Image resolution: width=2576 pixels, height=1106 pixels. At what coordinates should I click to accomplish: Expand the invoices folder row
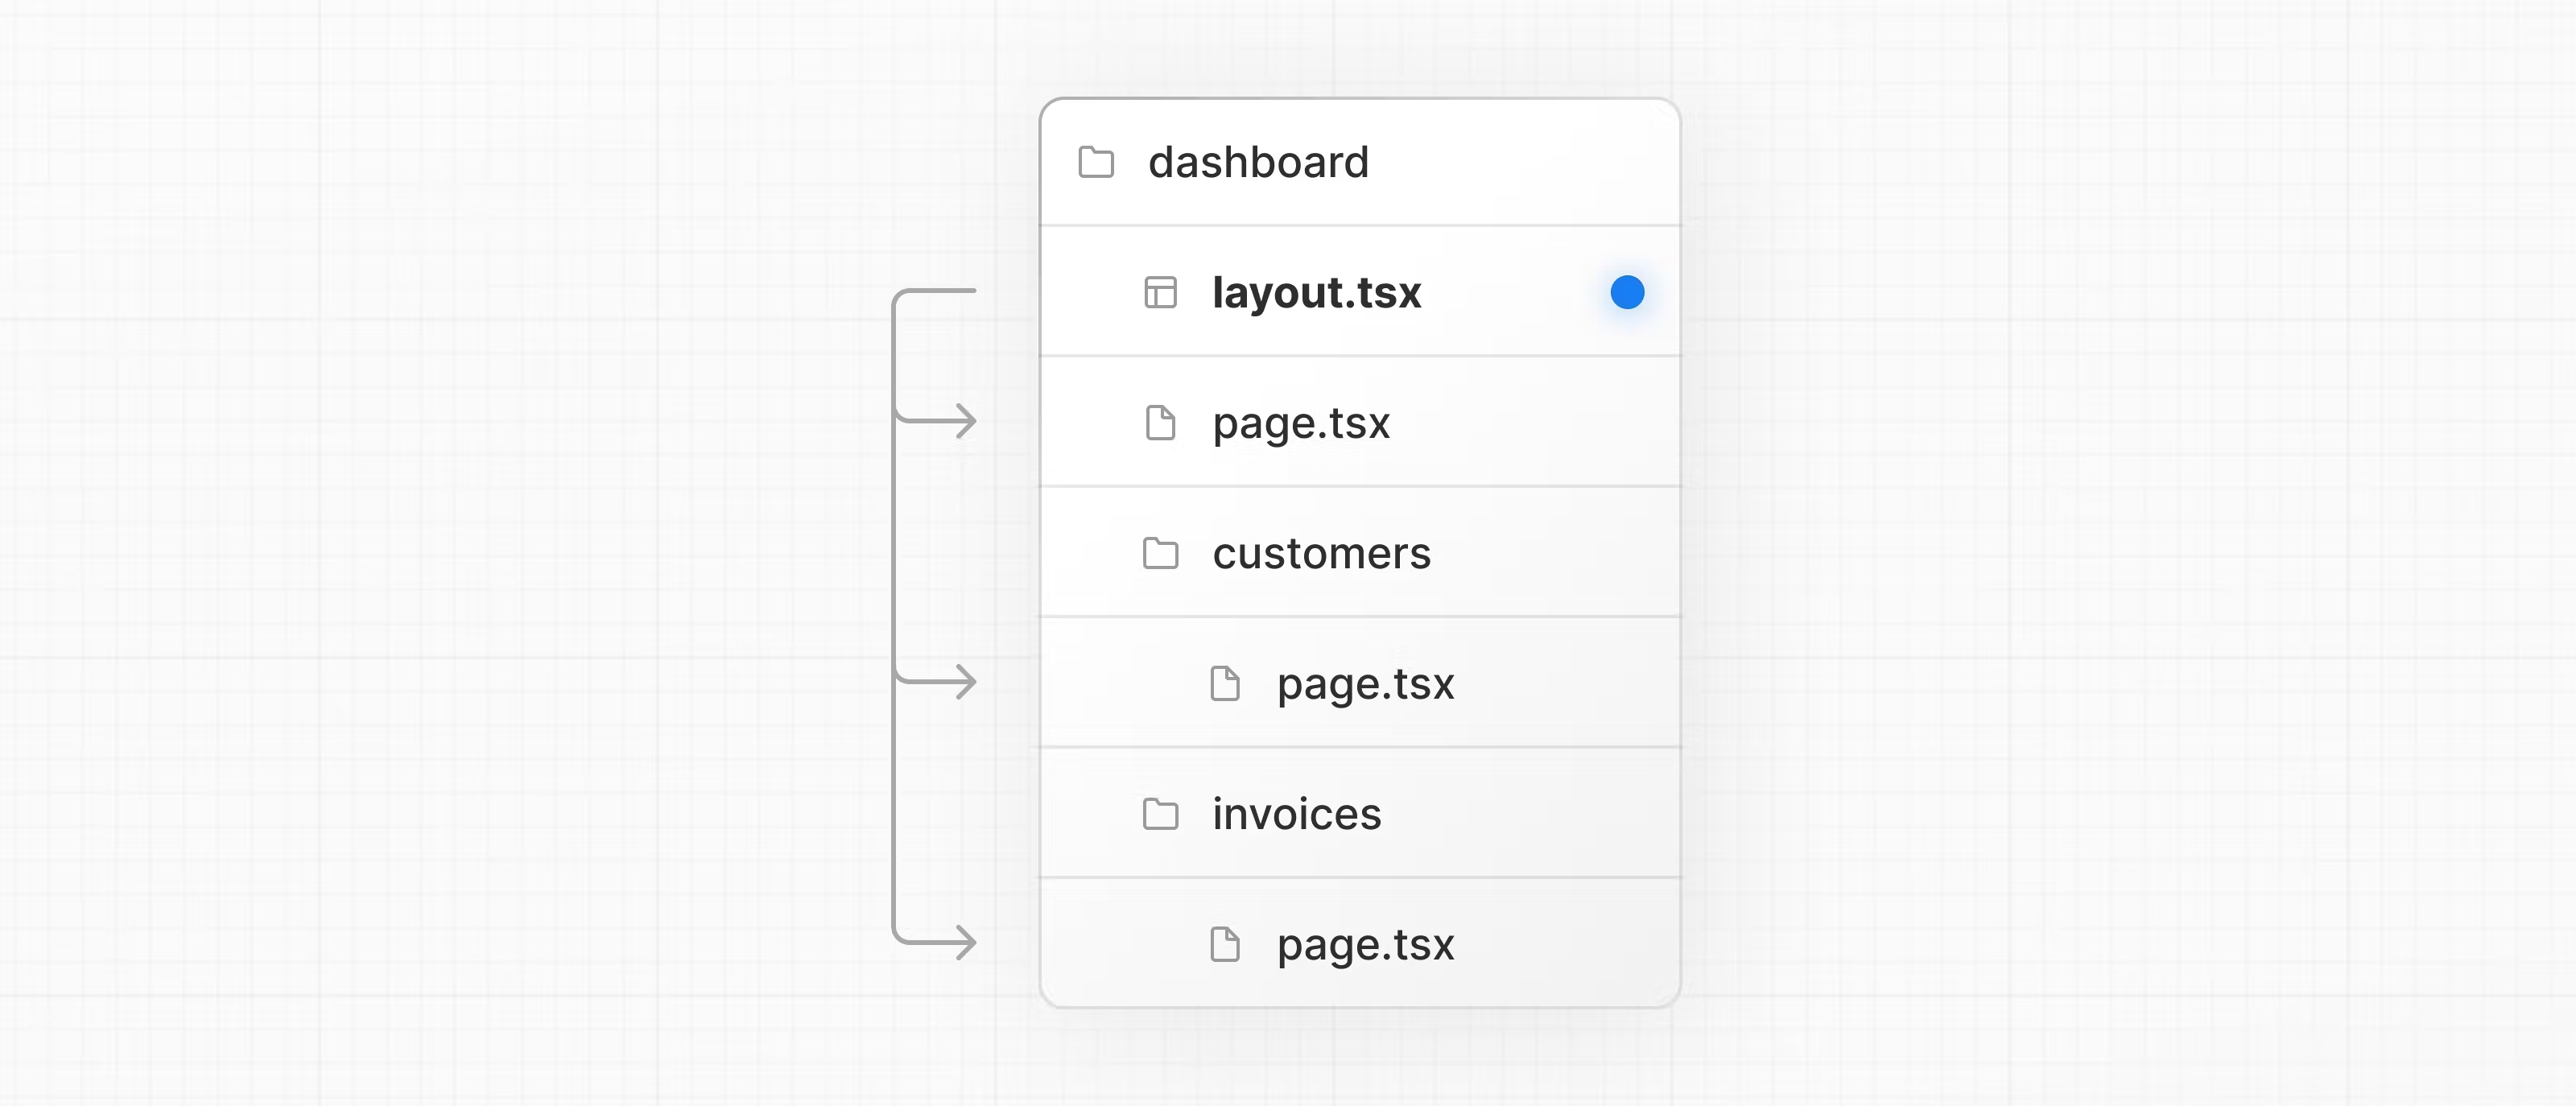[1296, 814]
